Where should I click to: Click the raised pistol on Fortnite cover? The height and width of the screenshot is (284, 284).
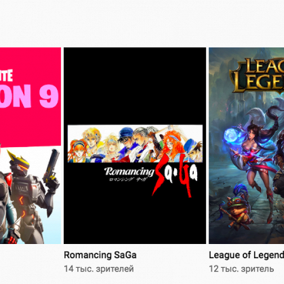[52, 167]
